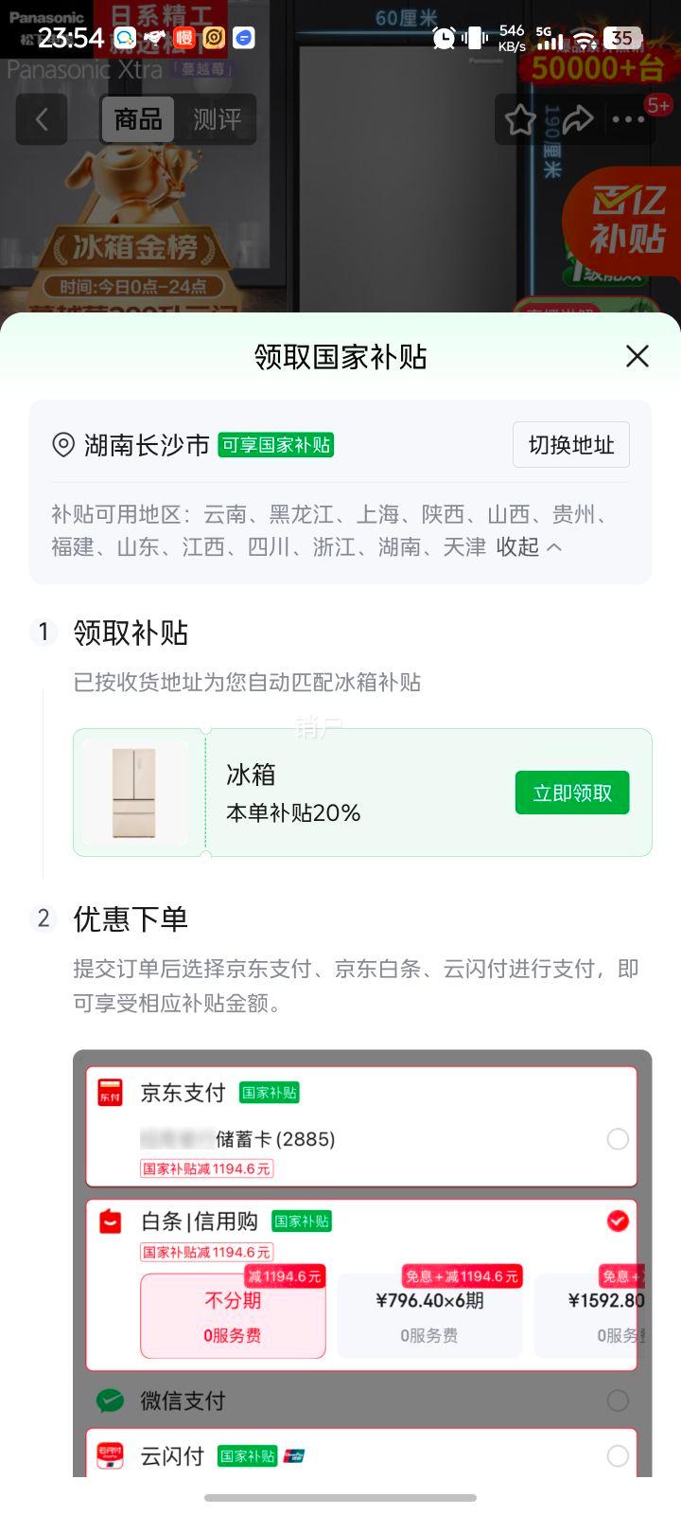
Task: Toggle the 白条信用购 checked radio
Action: click(x=618, y=1221)
